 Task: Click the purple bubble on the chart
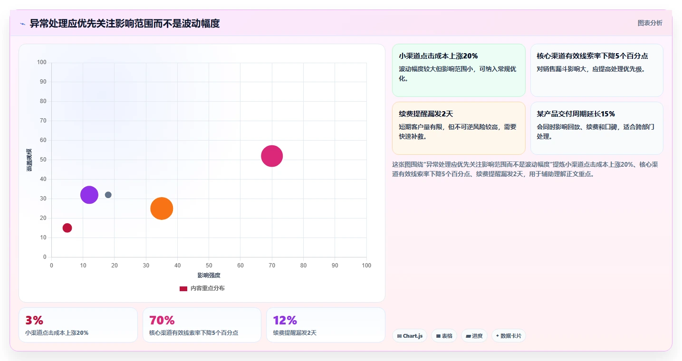pos(89,195)
